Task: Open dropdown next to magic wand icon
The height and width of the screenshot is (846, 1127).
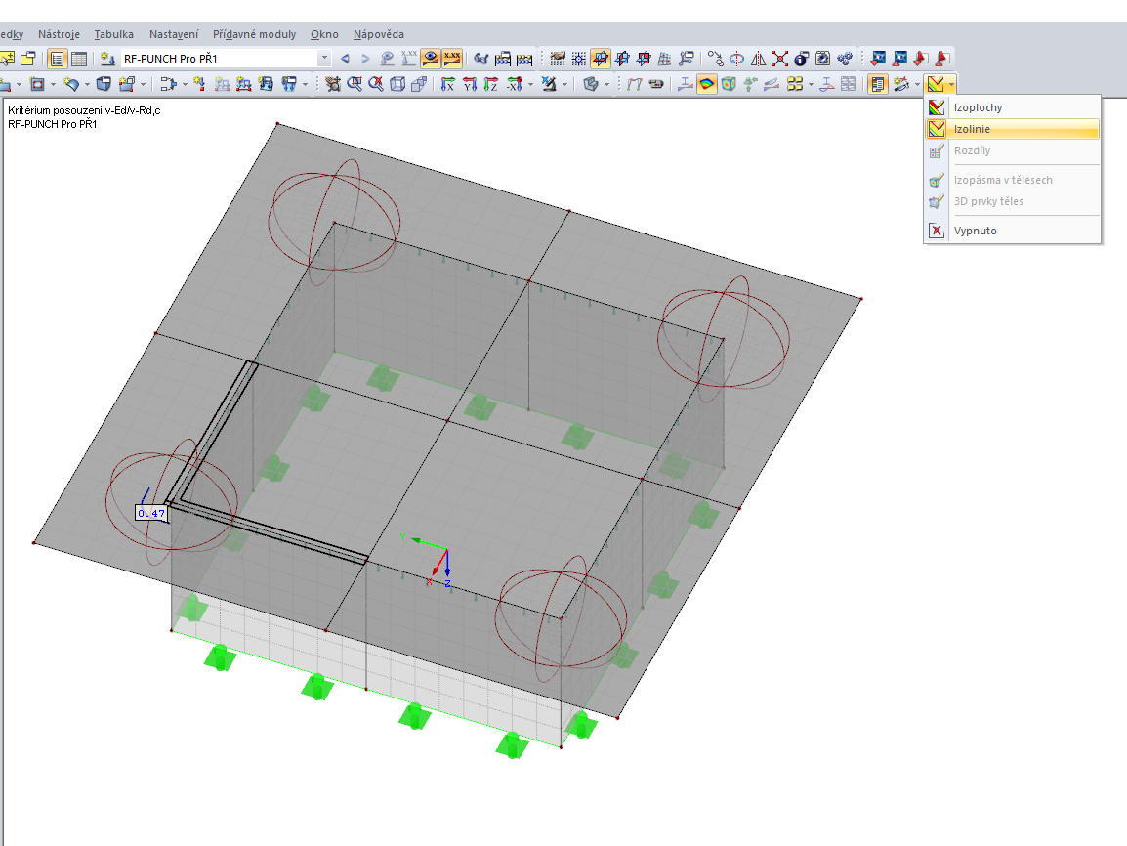Action: pyautogui.click(x=917, y=84)
